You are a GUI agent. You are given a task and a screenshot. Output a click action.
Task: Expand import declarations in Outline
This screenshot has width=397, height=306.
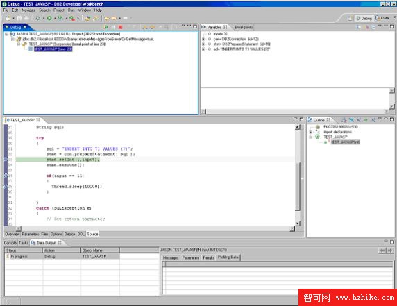tap(311, 132)
